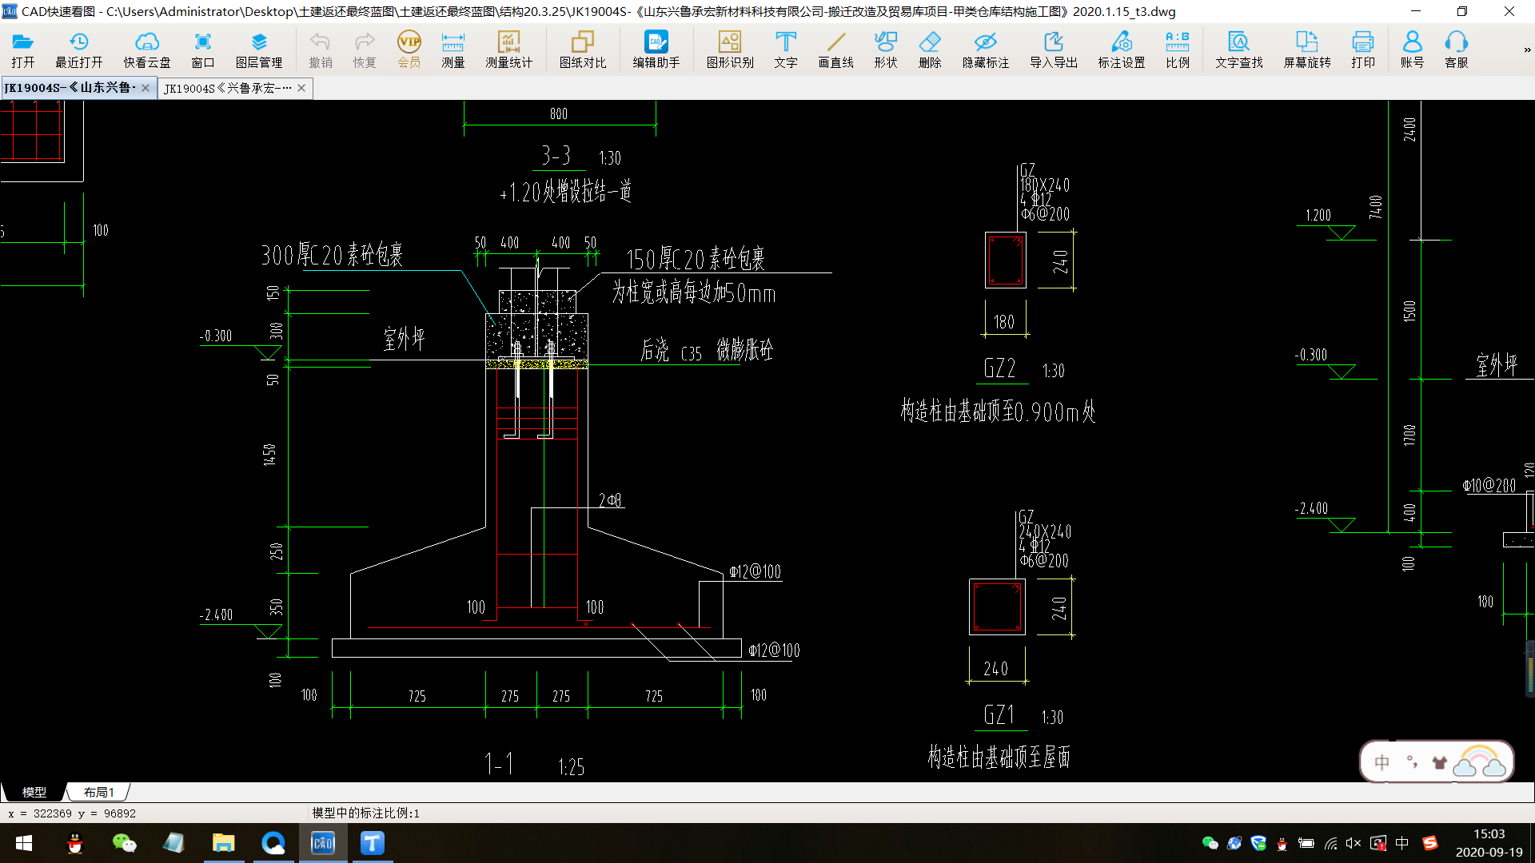This screenshot has width=1535, height=863.
Task: Open the Text Search (文字查找) tool
Action: (1238, 50)
